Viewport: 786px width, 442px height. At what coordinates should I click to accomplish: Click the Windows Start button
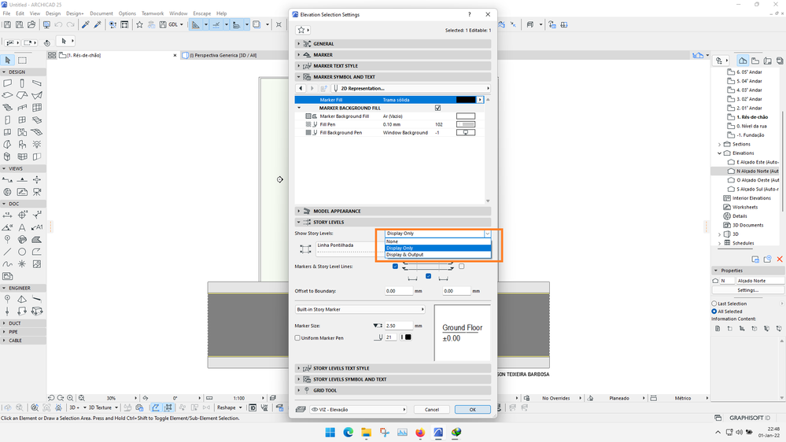coord(330,432)
